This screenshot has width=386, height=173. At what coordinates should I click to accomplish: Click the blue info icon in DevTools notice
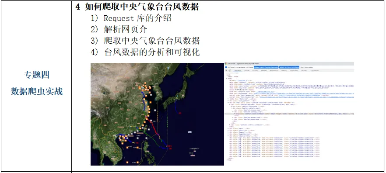tap(226, 67)
